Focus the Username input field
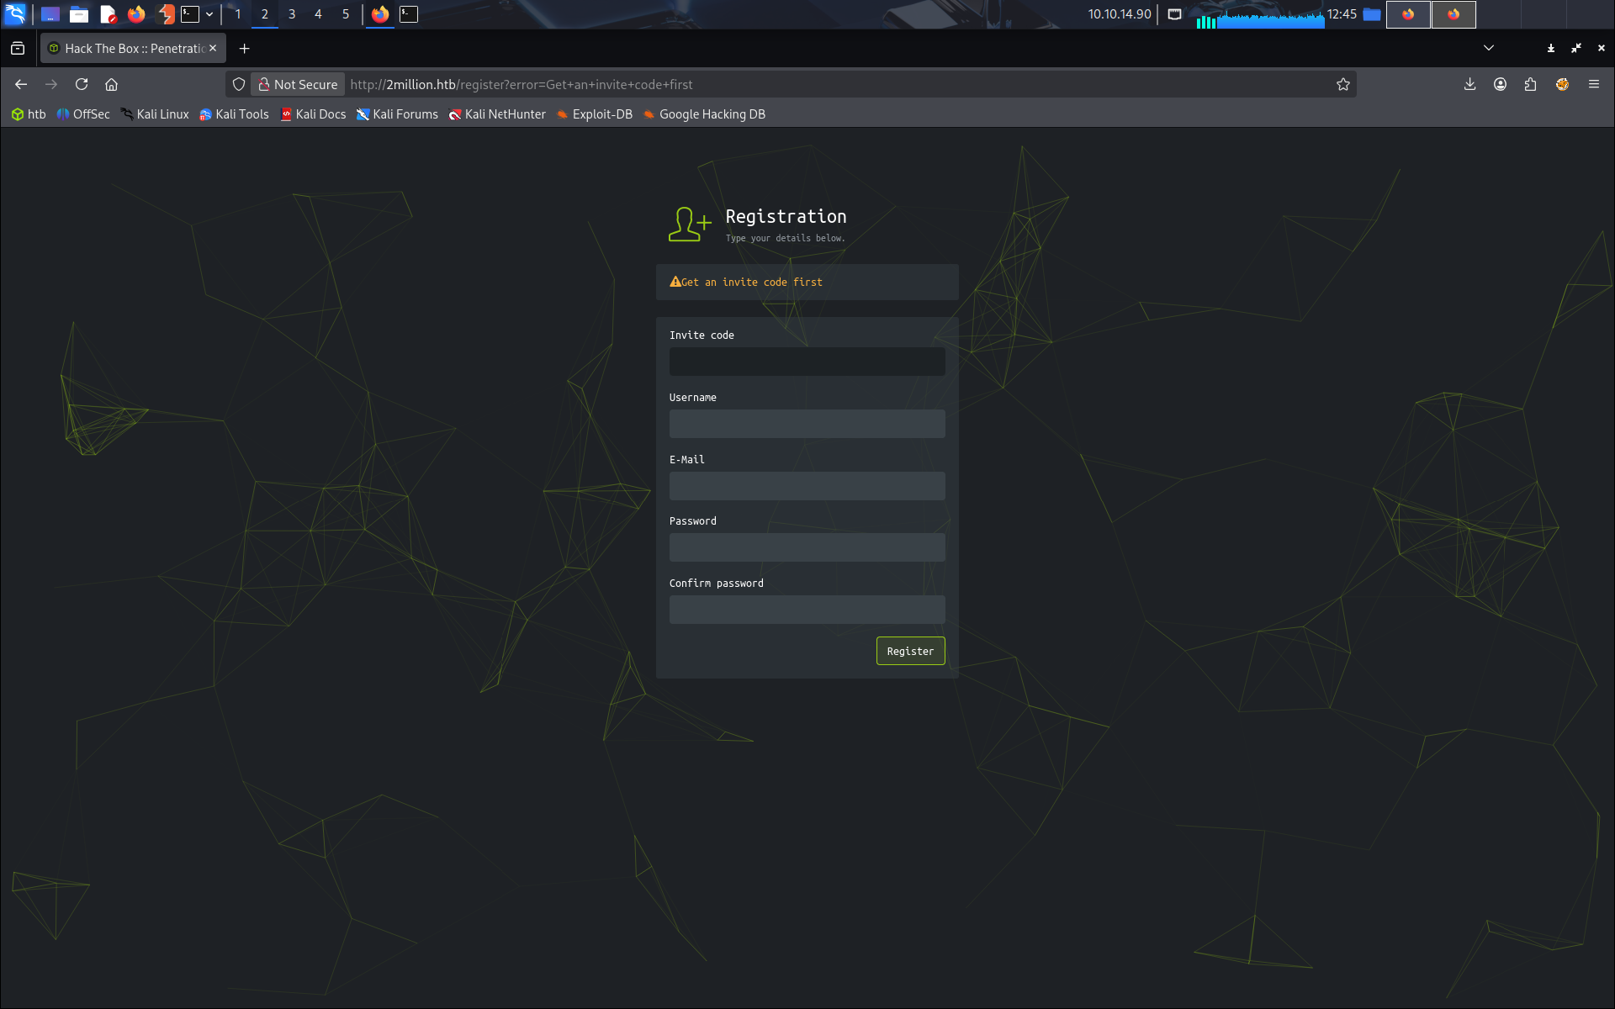Screen dimensions: 1615x1009 coord(807,424)
